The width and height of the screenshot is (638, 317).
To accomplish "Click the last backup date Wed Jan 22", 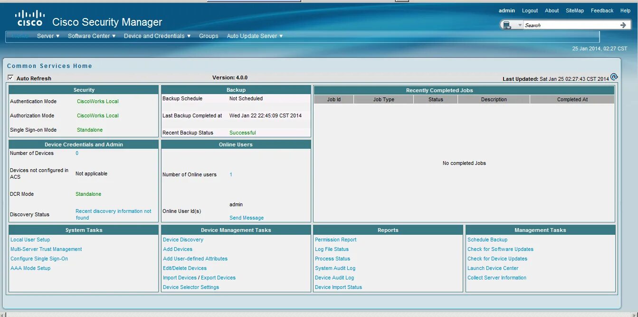I will pyautogui.click(x=266, y=115).
